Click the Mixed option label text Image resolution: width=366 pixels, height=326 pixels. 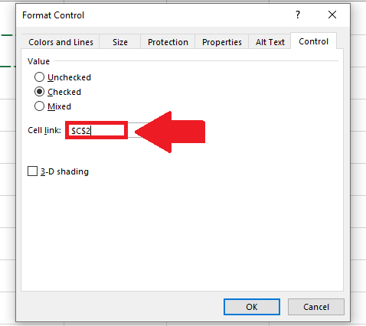[59, 106]
